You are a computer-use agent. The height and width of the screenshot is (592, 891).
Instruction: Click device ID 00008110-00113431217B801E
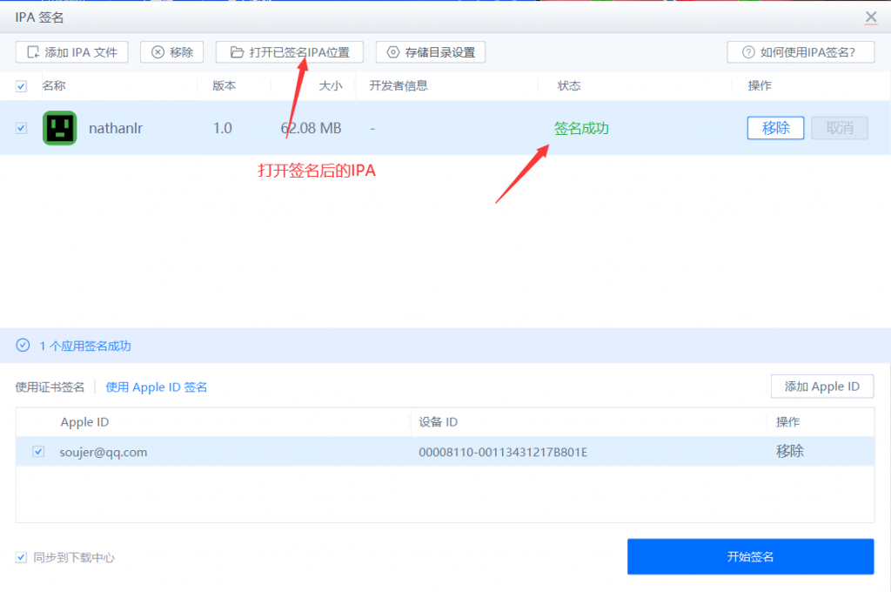[503, 452]
